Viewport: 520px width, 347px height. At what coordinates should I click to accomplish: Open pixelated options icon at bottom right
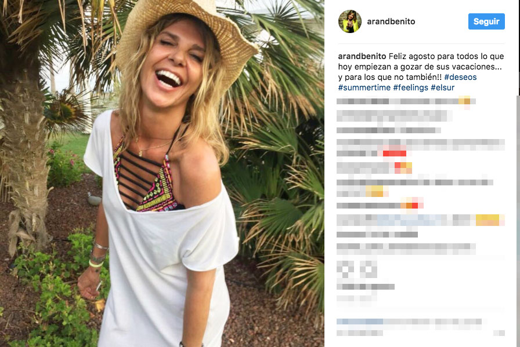[499, 333]
